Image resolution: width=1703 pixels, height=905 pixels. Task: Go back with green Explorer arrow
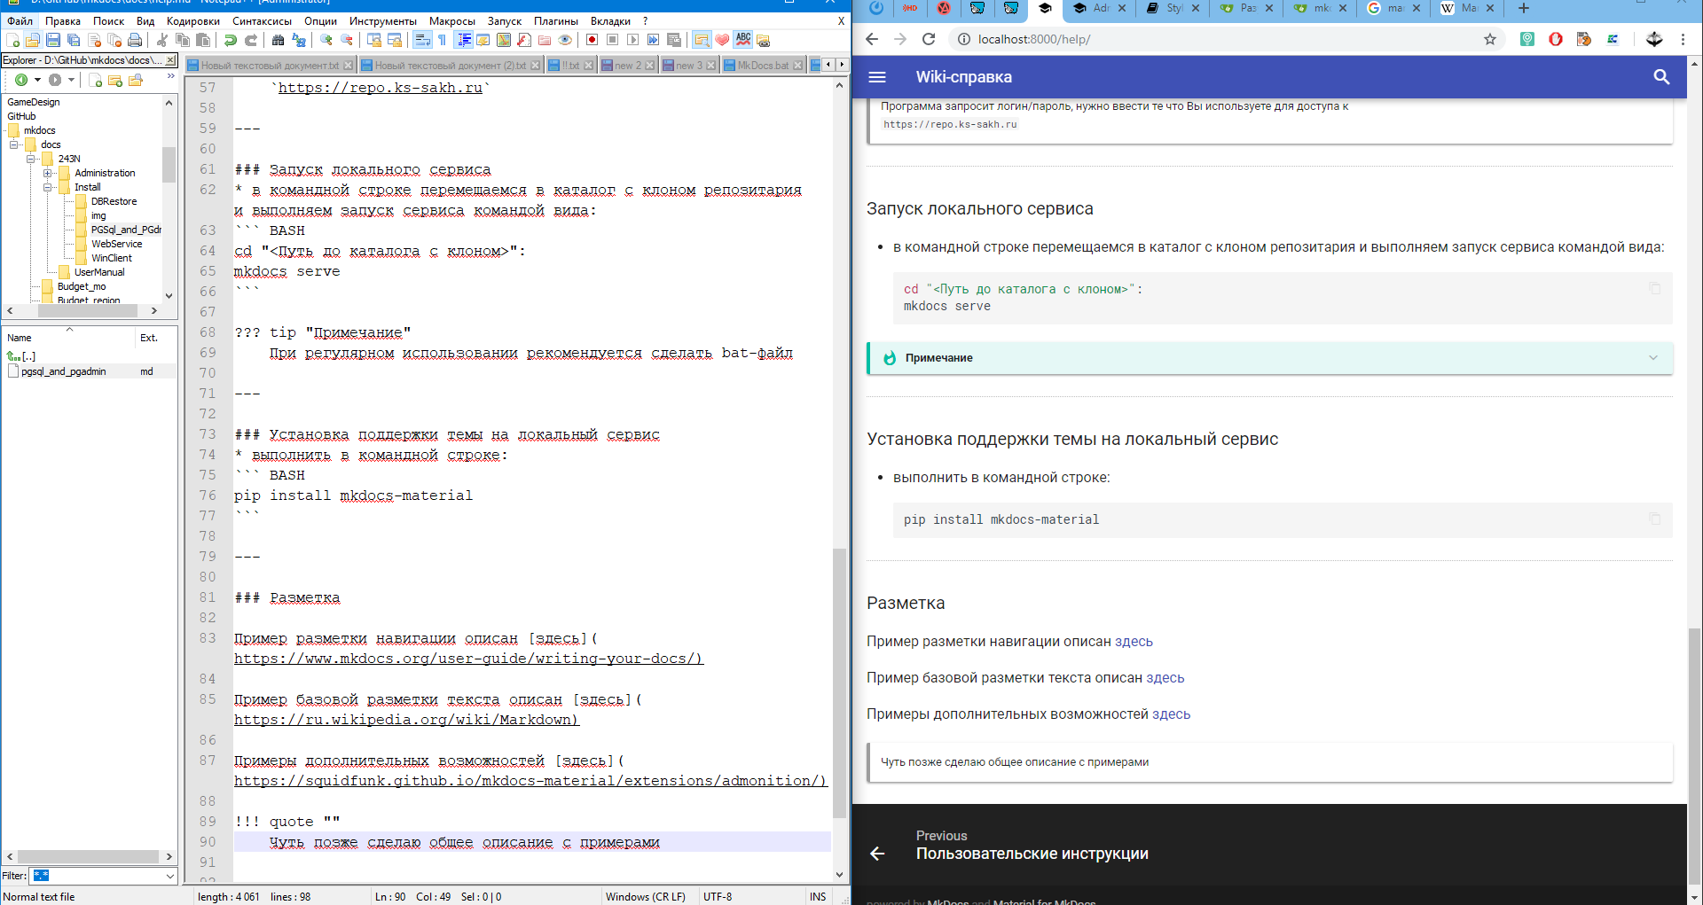click(21, 80)
